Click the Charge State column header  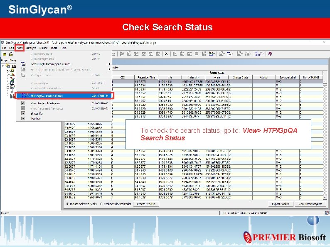pyautogui.click(x=241, y=77)
